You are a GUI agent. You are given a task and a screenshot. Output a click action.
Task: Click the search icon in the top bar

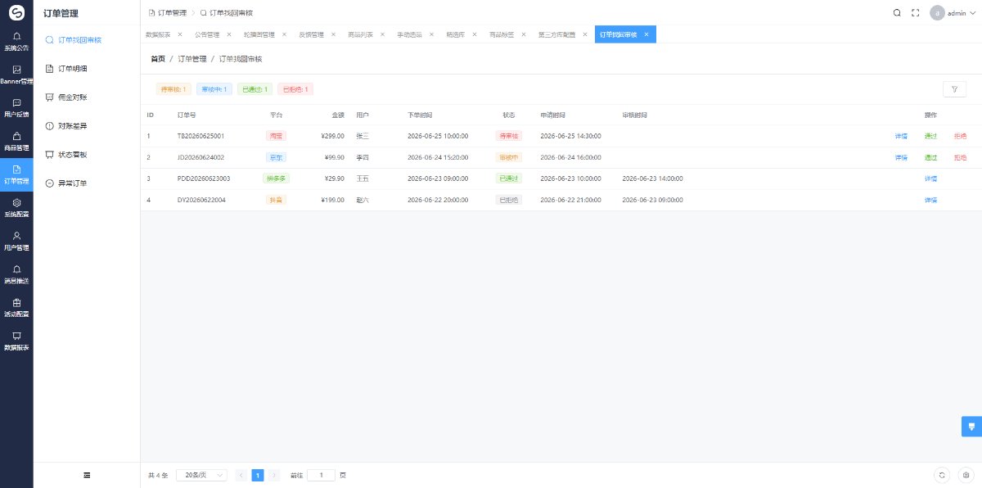tap(897, 12)
